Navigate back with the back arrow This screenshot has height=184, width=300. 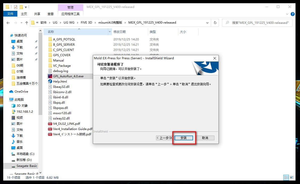pyautogui.click(x=8, y=23)
